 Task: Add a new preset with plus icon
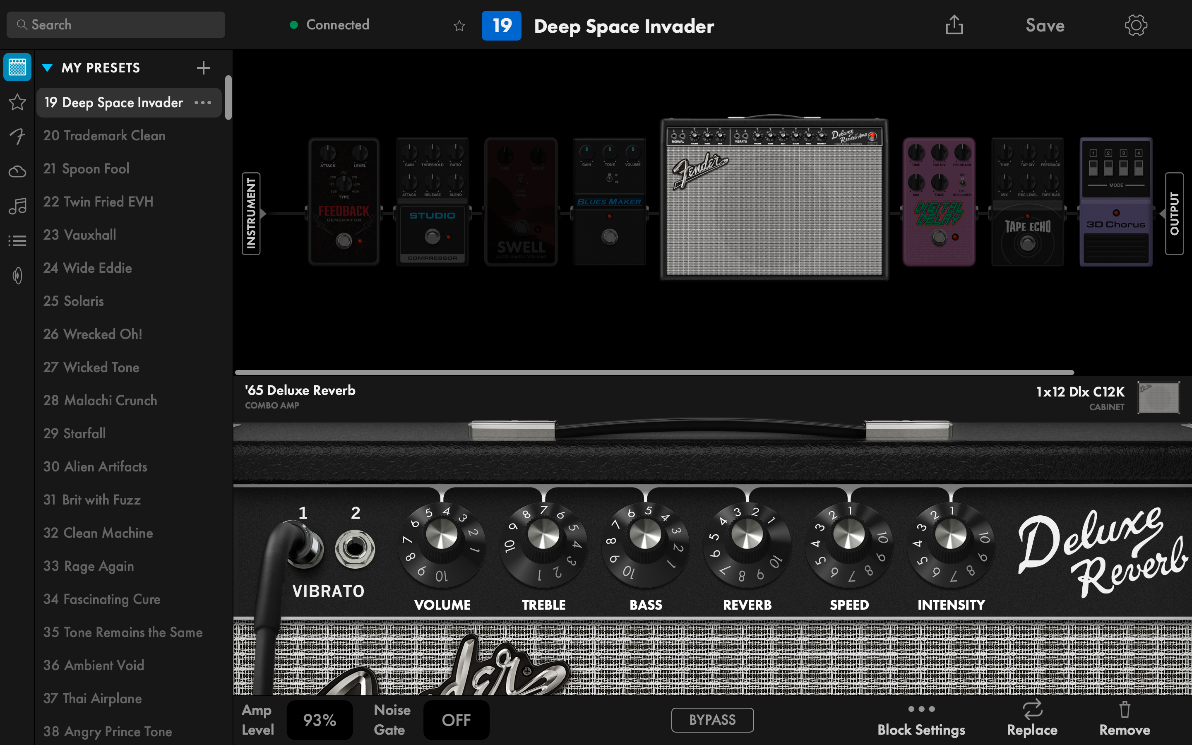(204, 68)
